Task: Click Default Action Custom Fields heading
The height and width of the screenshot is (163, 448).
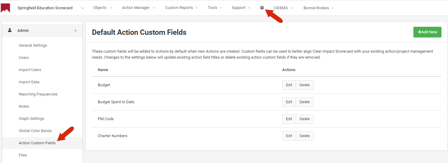Action: click(139, 32)
